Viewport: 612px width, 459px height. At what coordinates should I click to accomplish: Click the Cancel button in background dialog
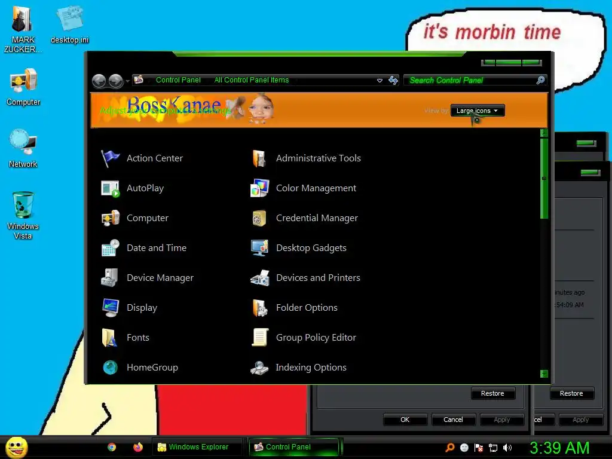click(x=453, y=420)
